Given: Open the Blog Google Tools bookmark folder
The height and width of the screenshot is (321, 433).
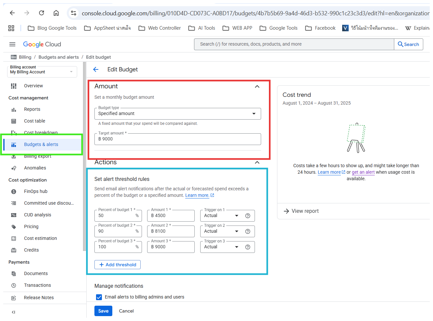Looking at the screenshot, I should [52, 28].
